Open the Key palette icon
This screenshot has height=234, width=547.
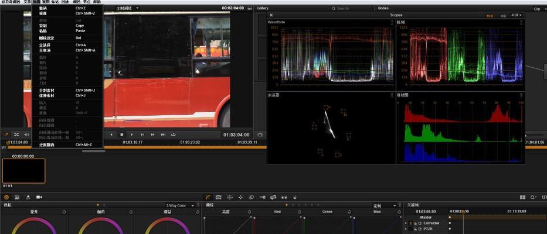pyautogui.click(x=262, y=197)
